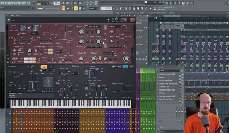Expand the Global section arrow
This screenshot has height=133, width=229.
pos(8,66)
